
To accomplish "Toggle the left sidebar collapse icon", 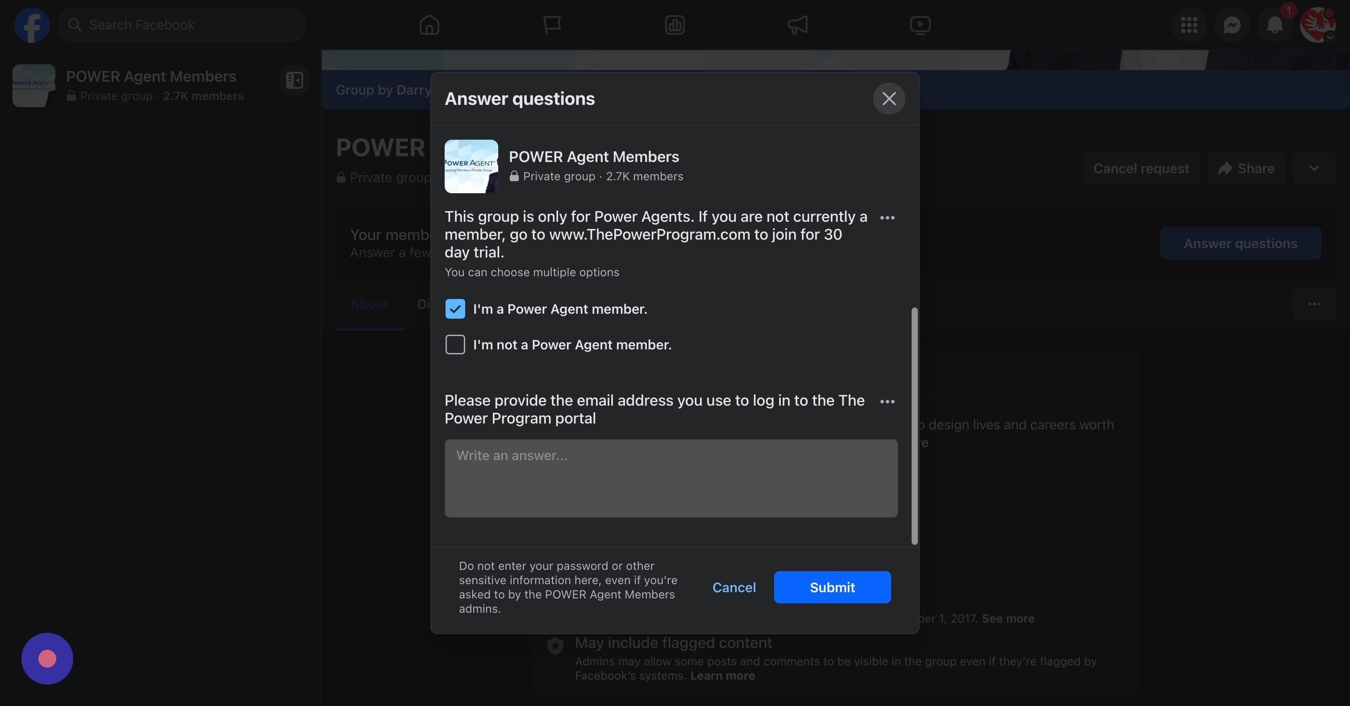I will [x=295, y=80].
